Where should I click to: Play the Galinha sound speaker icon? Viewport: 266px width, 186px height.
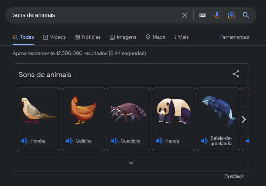pyautogui.click(x=69, y=141)
